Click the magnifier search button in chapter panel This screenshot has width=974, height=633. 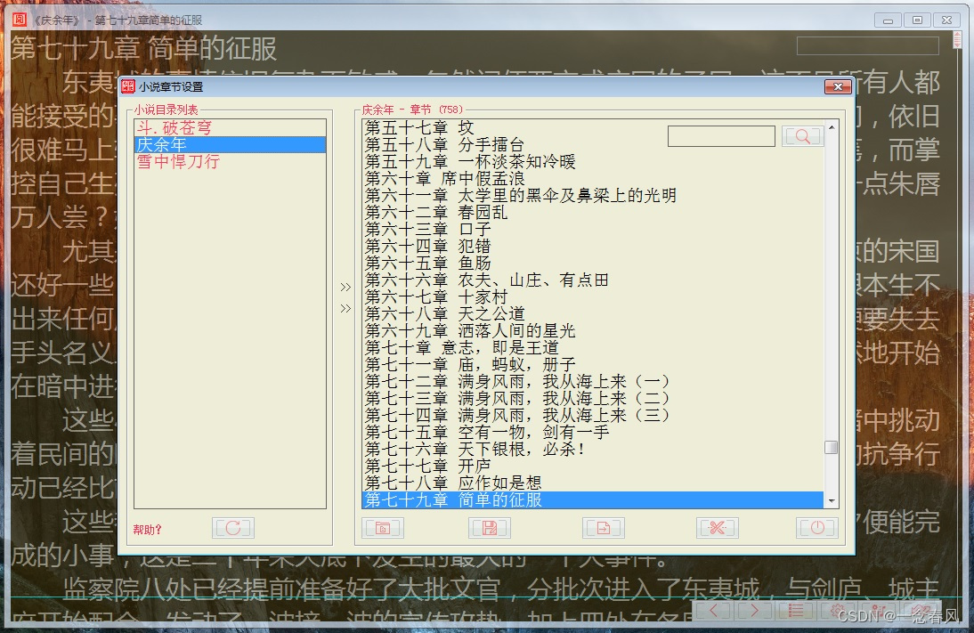(x=802, y=136)
